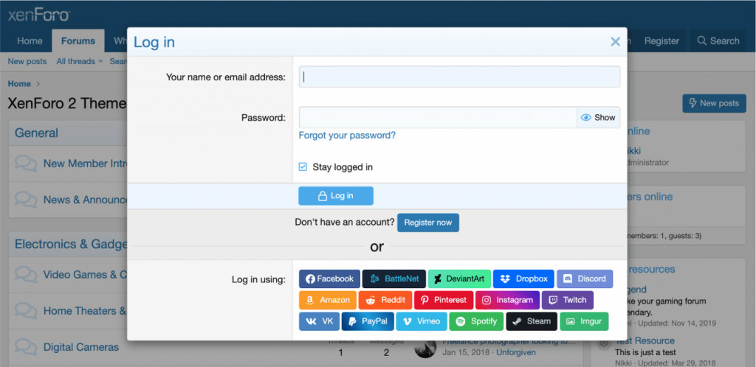Viewport: 756px width, 367px height.
Task: Open the Electronics & Gadgets category
Action: coord(71,244)
